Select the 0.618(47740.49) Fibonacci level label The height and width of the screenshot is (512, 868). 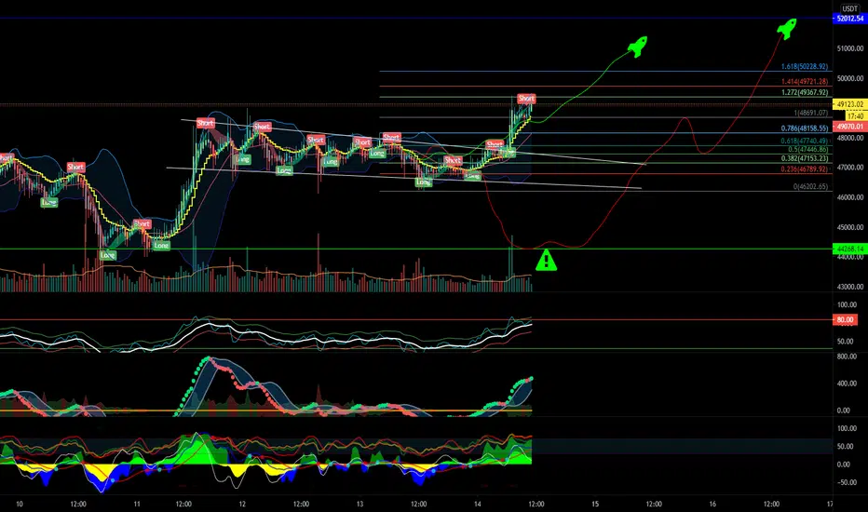(x=805, y=141)
